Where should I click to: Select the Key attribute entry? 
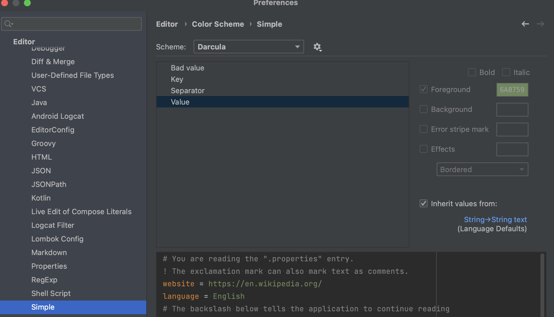coord(177,79)
